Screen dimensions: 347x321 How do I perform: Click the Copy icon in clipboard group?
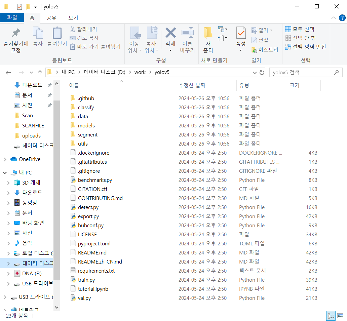(x=38, y=33)
